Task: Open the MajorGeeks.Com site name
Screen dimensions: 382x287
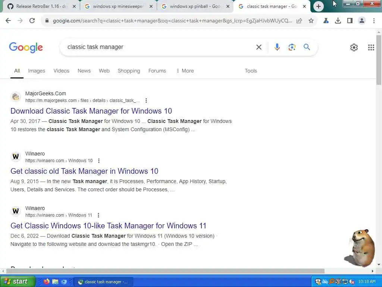Action: [46, 93]
